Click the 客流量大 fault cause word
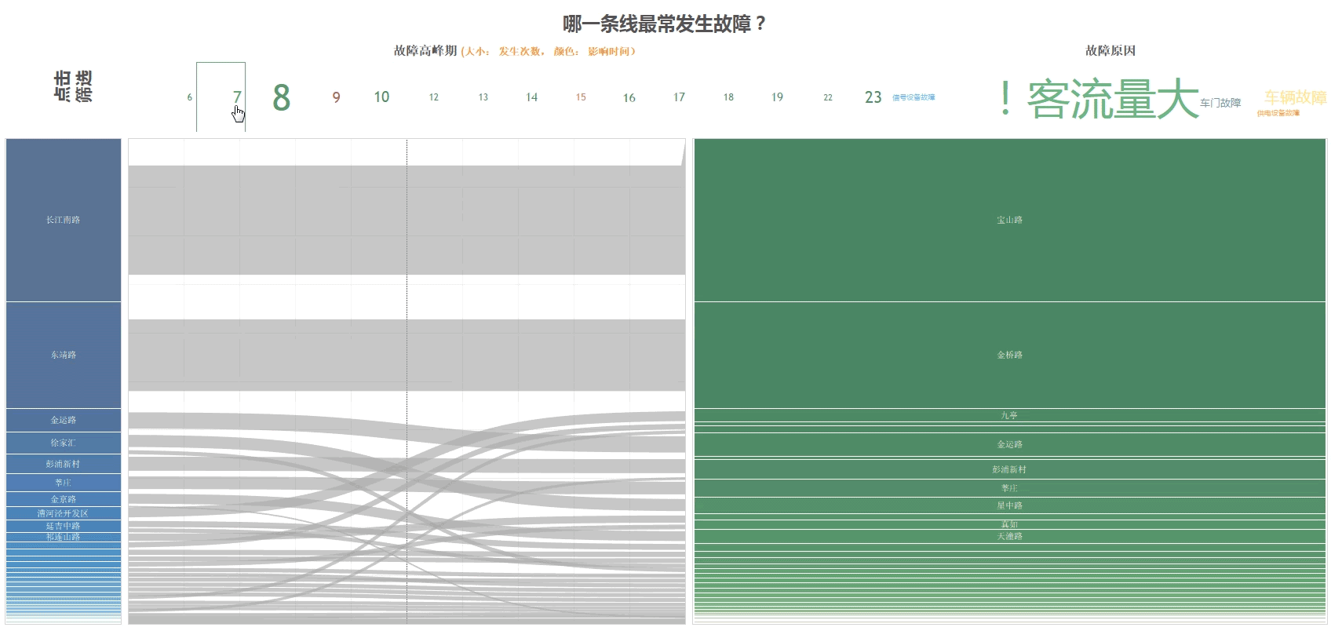The width and height of the screenshot is (1331, 631). [1112, 100]
